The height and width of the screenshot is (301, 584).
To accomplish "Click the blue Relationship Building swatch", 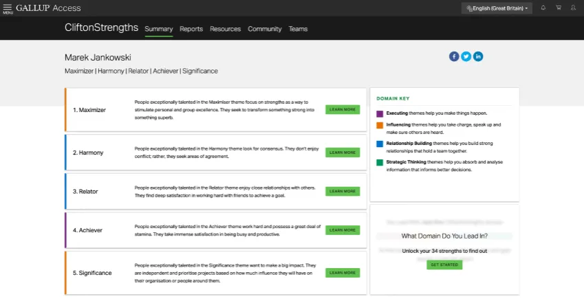I will [x=380, y=144].
